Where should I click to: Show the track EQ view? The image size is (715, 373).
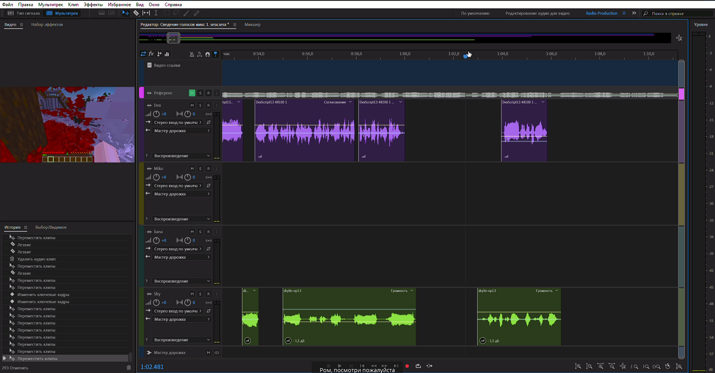pyautogui.click(x=167, y=54)
